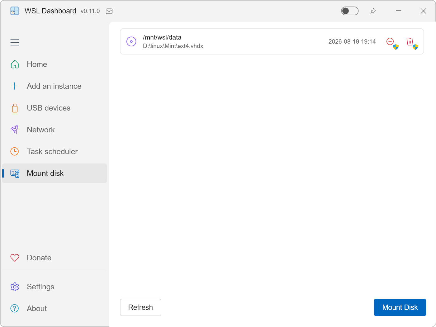Screen dimensions: 436x327
Task: Toggle the theme switch in title bar
Action: 350,11
